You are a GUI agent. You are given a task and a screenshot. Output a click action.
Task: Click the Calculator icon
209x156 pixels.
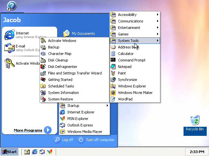coord(113,54)
